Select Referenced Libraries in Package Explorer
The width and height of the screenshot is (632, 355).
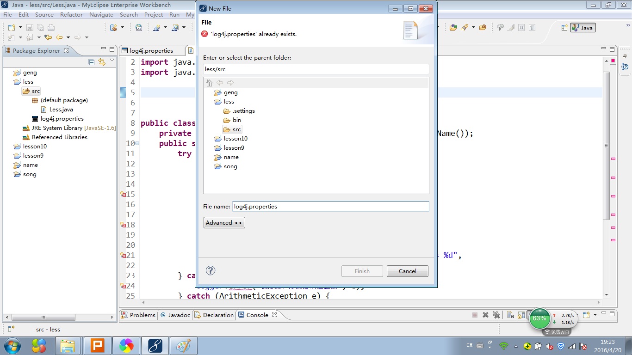click(x=55, y=137)
